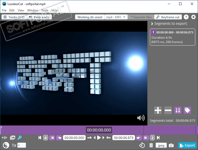Viewport: 198px width, 150px height.
Task: Select the next segment button labeled 2
Action: (x=152, y=138)
